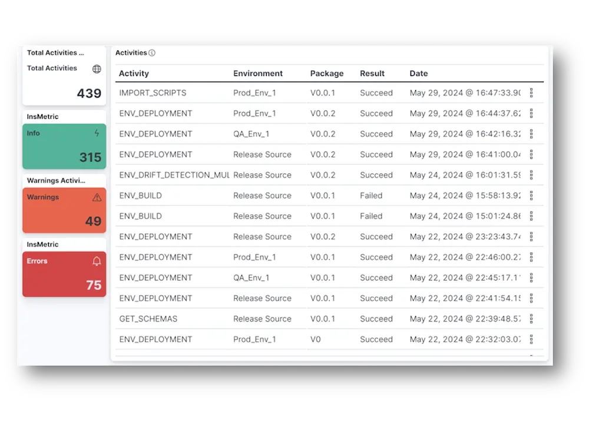Expand actions for failed ENV_BUILD at 15:01
The height and width of the screenshot is (430, 589).
tap(531, 216)
